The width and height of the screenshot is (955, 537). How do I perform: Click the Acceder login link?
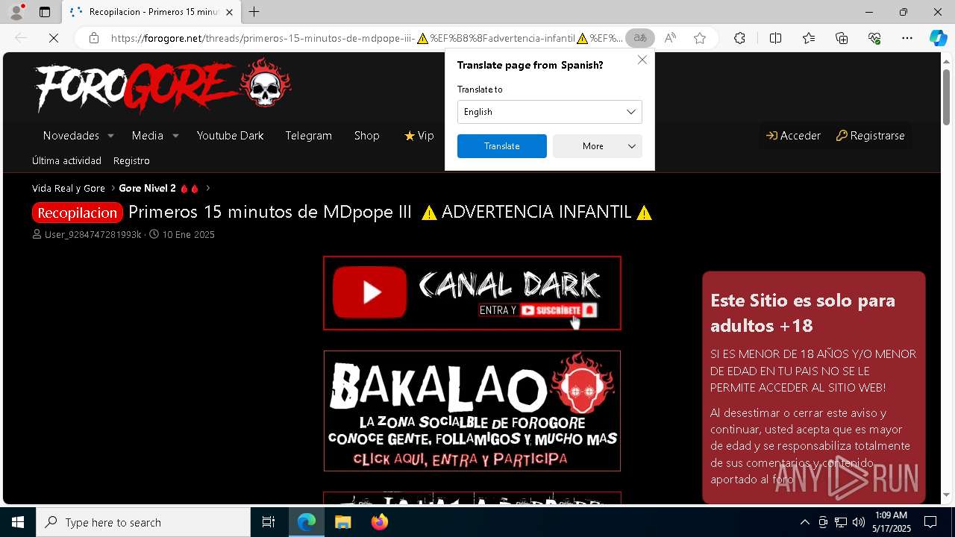point(793,136)
